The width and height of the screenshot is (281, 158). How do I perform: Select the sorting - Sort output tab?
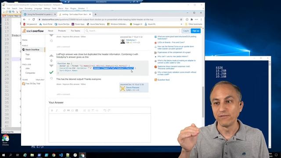point(75,14)
